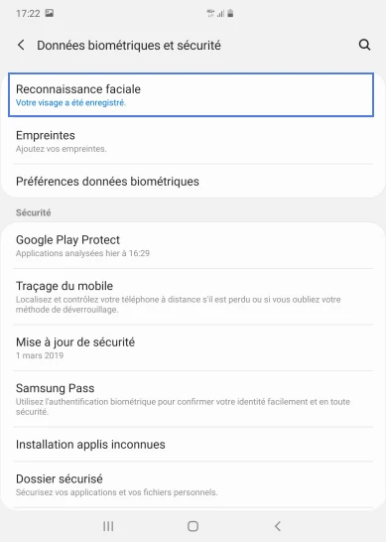Tap the battery icon in status bar
386x542 pixels.
pyautogui.click(x=230, y=14)
